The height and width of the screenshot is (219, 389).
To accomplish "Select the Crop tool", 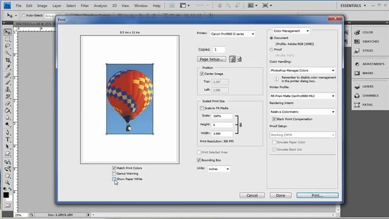I will [8, 60].
